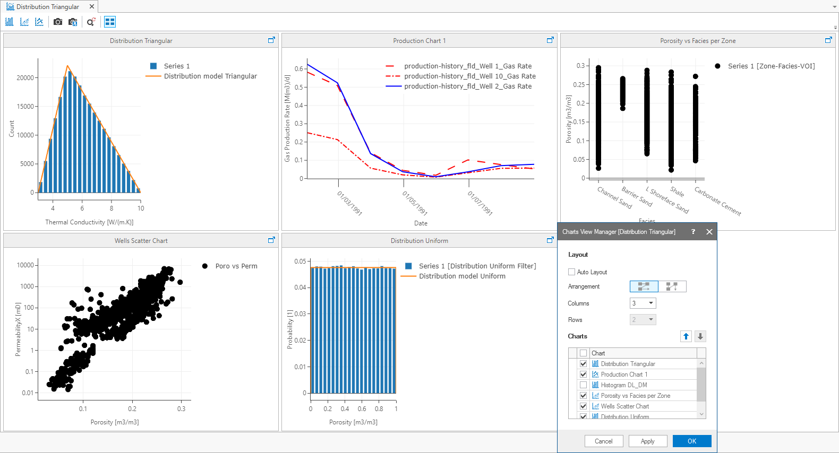Move selected chart up with blue arrow

[686, 336]
